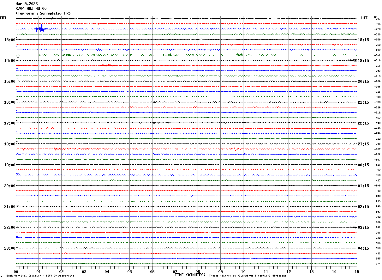Viewport: 382px width, 280px height.
Task: Click the '14:00' CDT time label
Action: tap(9, 61)
